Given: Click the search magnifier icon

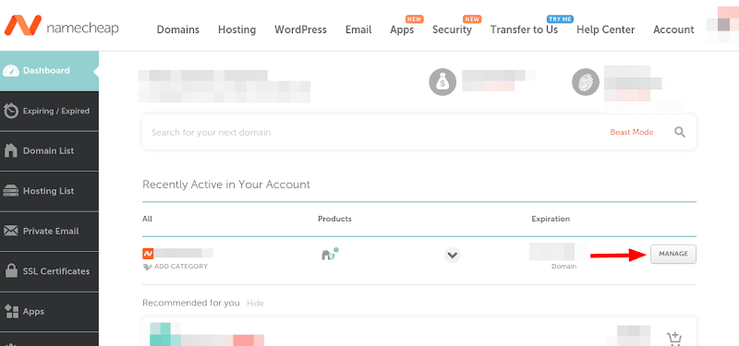Looking at the screenshot, I should [680, 132].
